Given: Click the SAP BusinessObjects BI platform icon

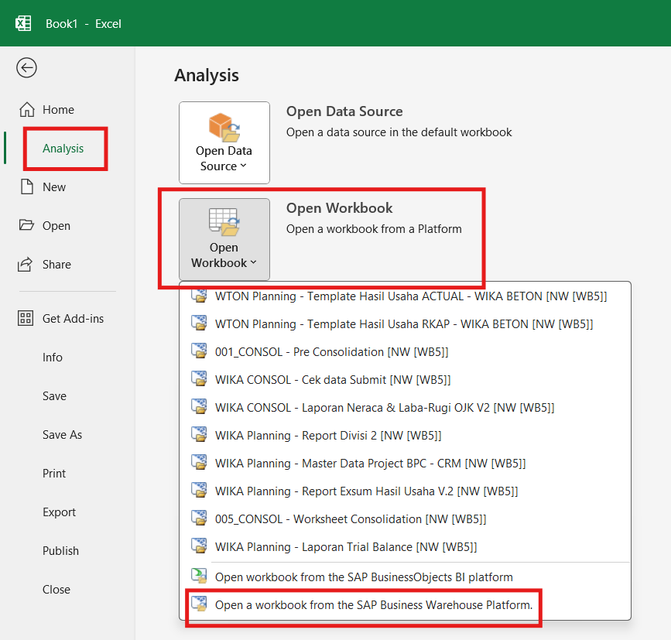Looking at the screenshot, I should 200,577.
